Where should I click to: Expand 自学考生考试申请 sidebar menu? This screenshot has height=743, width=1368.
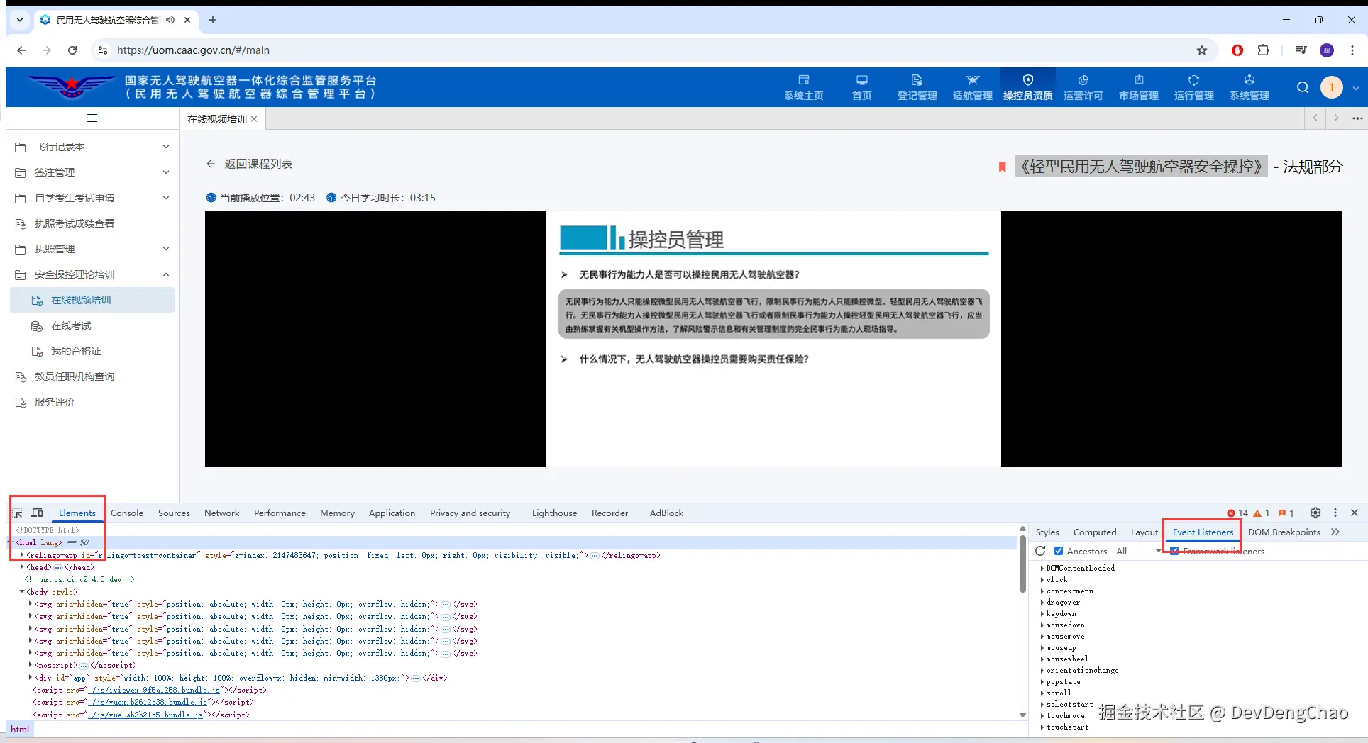92,198
